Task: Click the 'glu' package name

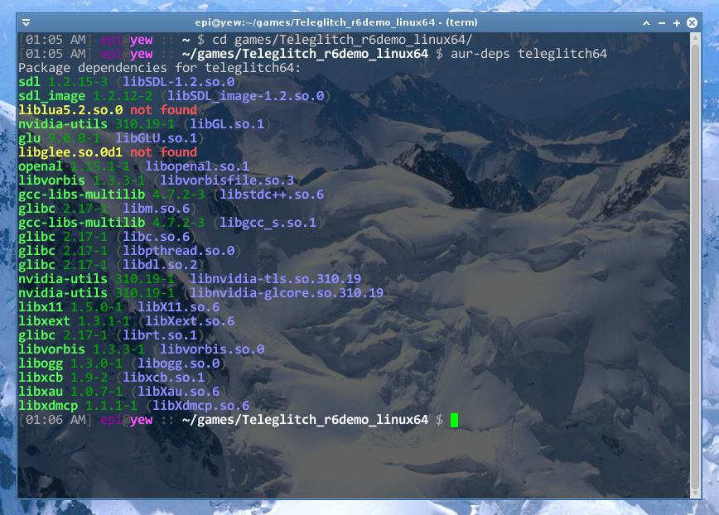Action: pos(29,138)
